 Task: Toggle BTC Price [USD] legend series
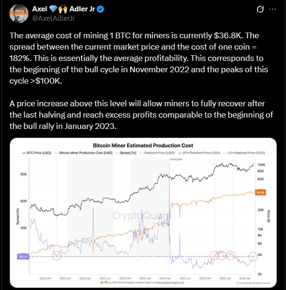coord(37,153)
